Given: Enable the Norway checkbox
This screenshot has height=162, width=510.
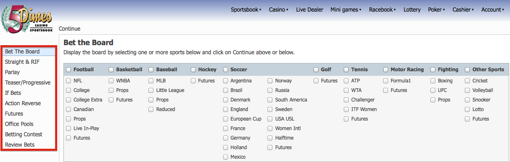Looking at the screenshot, I should coord(270,81).
